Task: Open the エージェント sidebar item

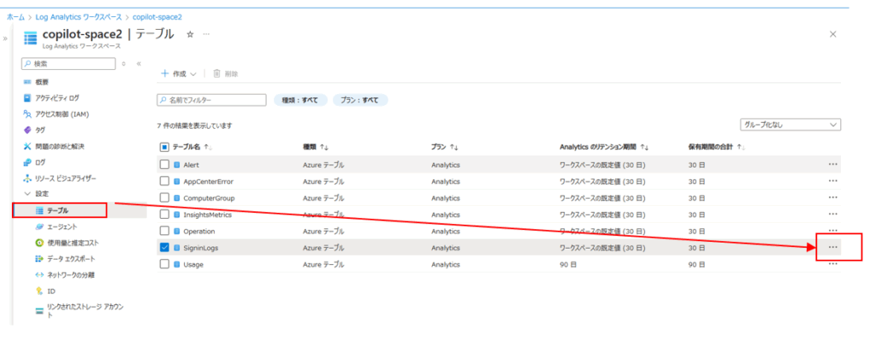Action: (x=62, y=226)
